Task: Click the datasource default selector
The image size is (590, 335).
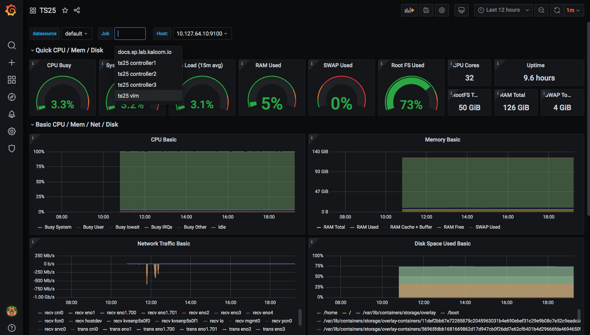Action: click(76, 34)
